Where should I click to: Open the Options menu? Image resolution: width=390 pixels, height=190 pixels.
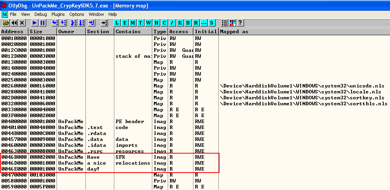[x=77, y=14]
